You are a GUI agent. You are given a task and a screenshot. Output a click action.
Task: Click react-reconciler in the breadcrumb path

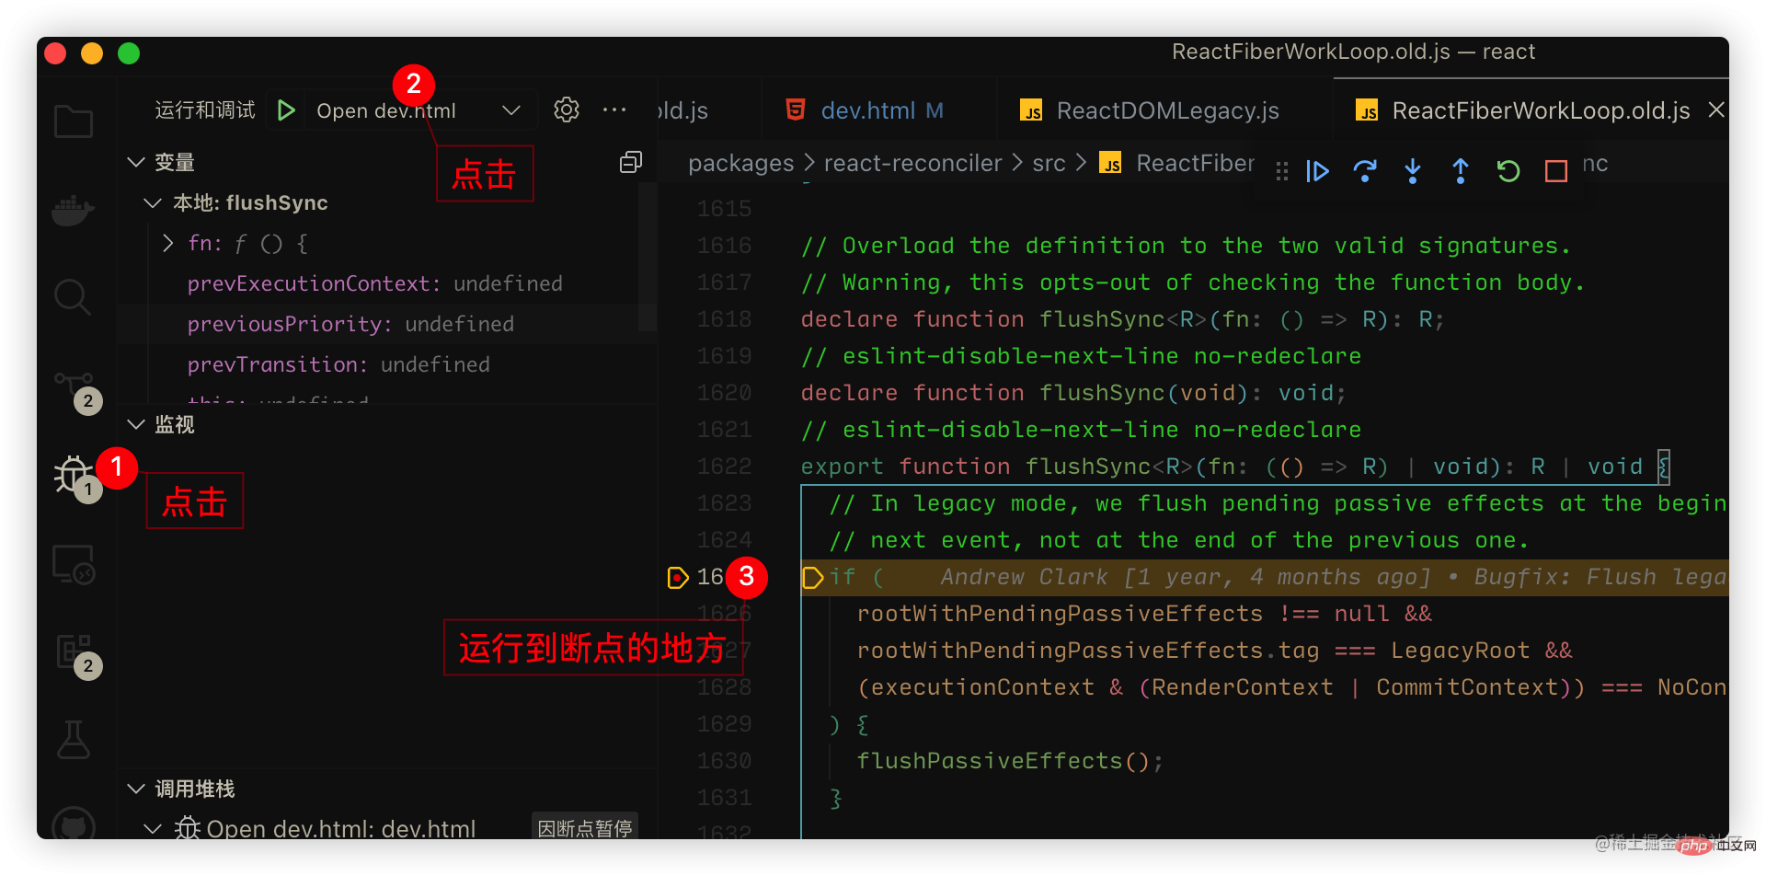pyautogui.click(x=912, y=164)
